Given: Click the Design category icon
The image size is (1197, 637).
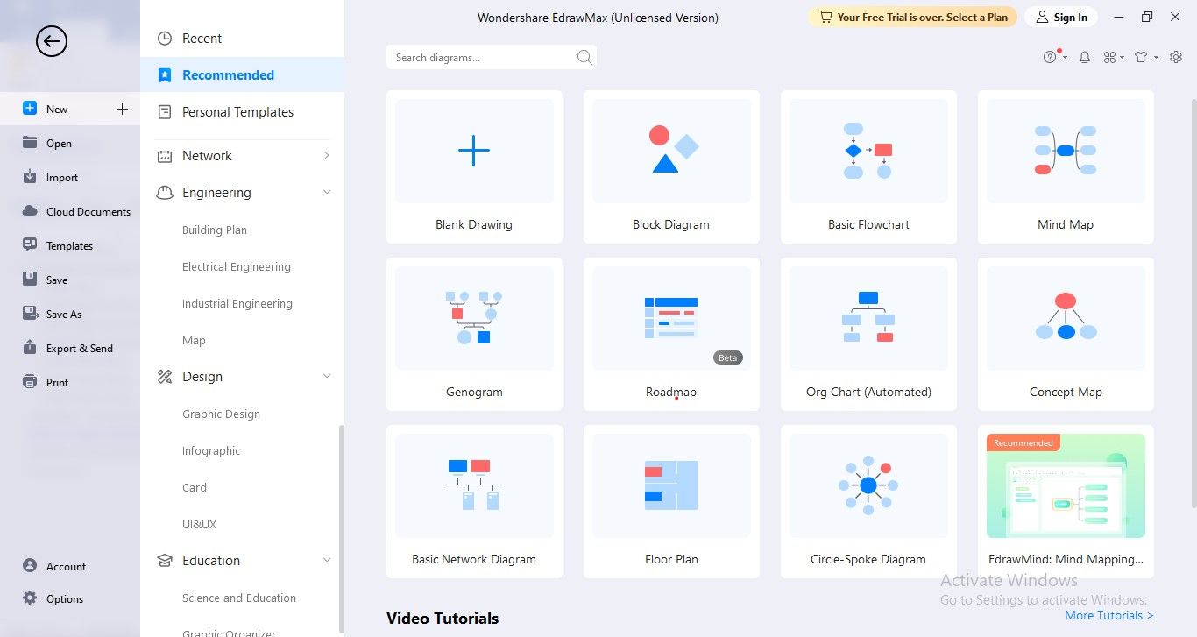Looking at the screenshot, I should tap(164, 377).
